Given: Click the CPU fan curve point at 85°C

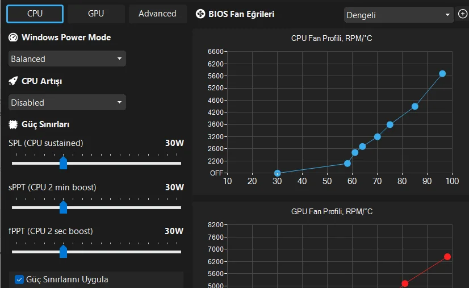Looking at the screenshot, I should click(415, 106).
